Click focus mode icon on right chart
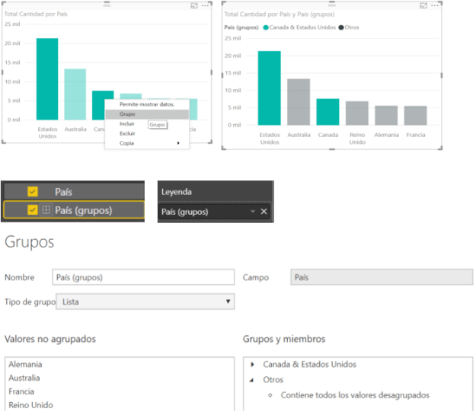This screenshot has width=476, height=415. (x=423, y=5)
